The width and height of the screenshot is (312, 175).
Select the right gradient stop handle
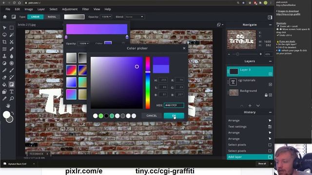tap(127, 37)
